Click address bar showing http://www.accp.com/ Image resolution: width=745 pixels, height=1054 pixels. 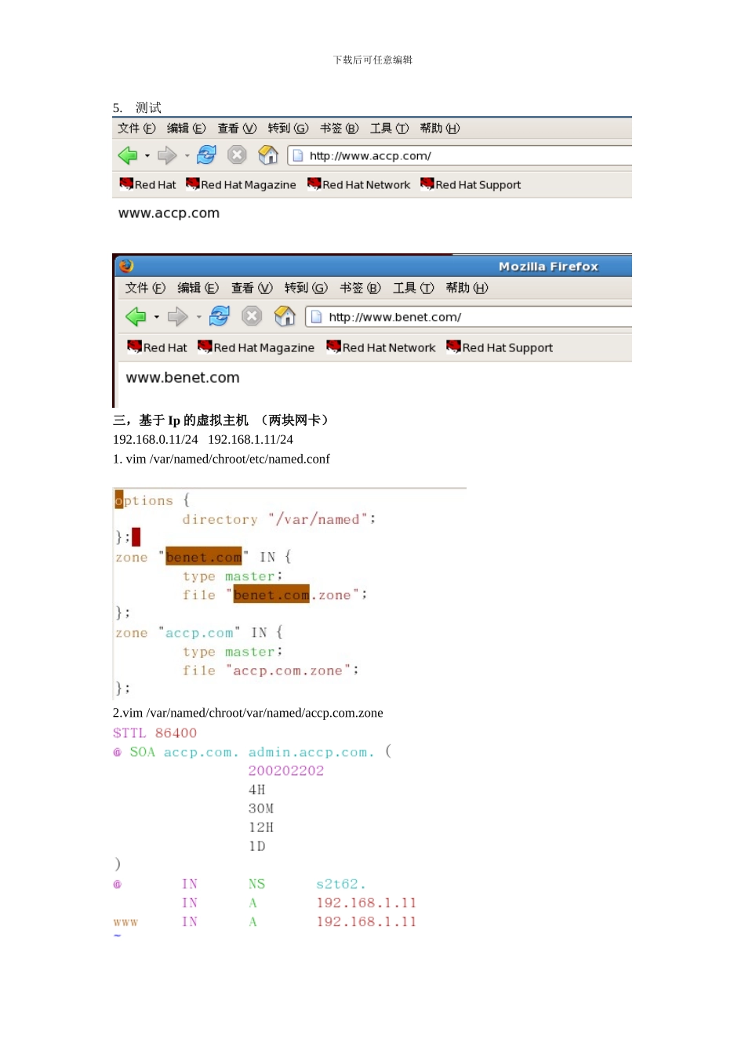click(460, 156)
